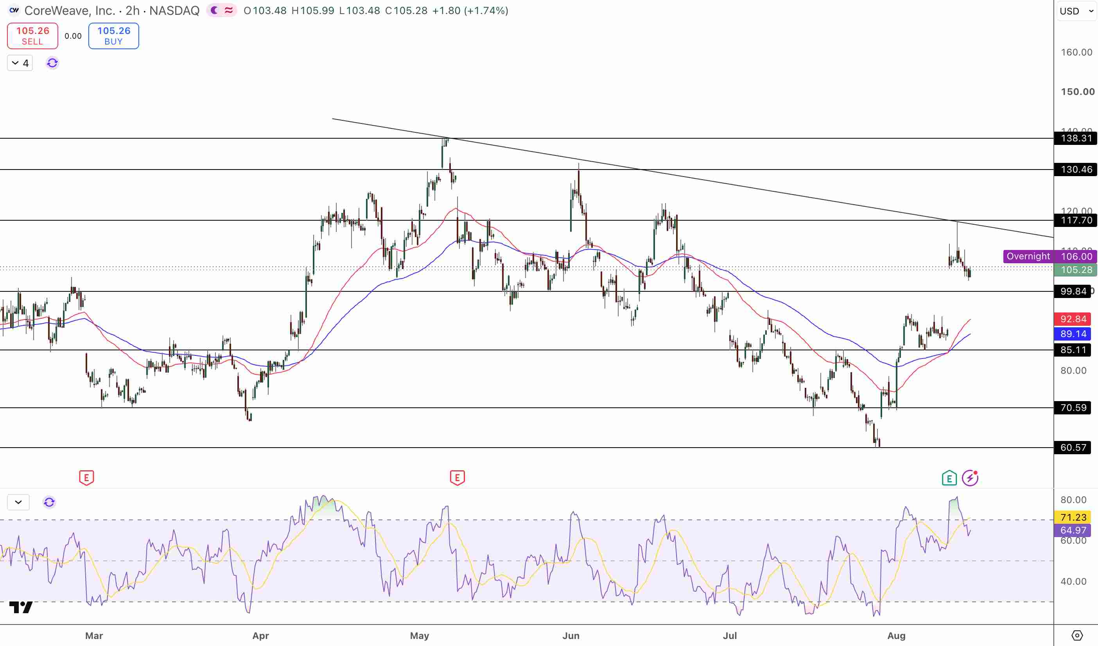Click the May red earnings E marker
The width and height of the screenshot is (1098, 646).
457,478
